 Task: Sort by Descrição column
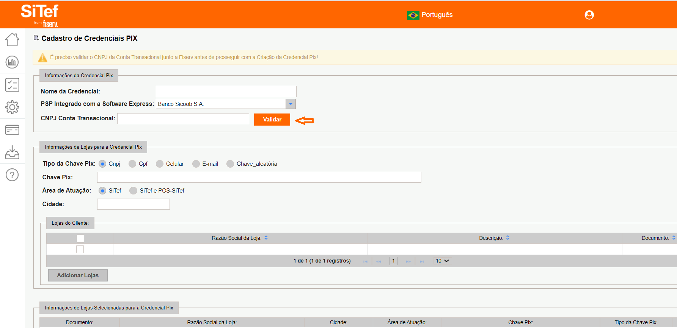[508, 238]
